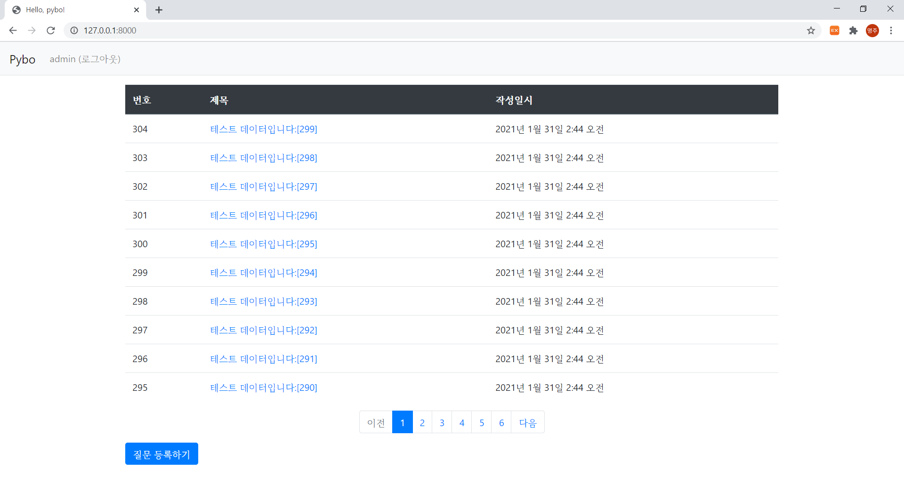Open question 테스트 데이터입니다:[299]

(x=263, y=129)
